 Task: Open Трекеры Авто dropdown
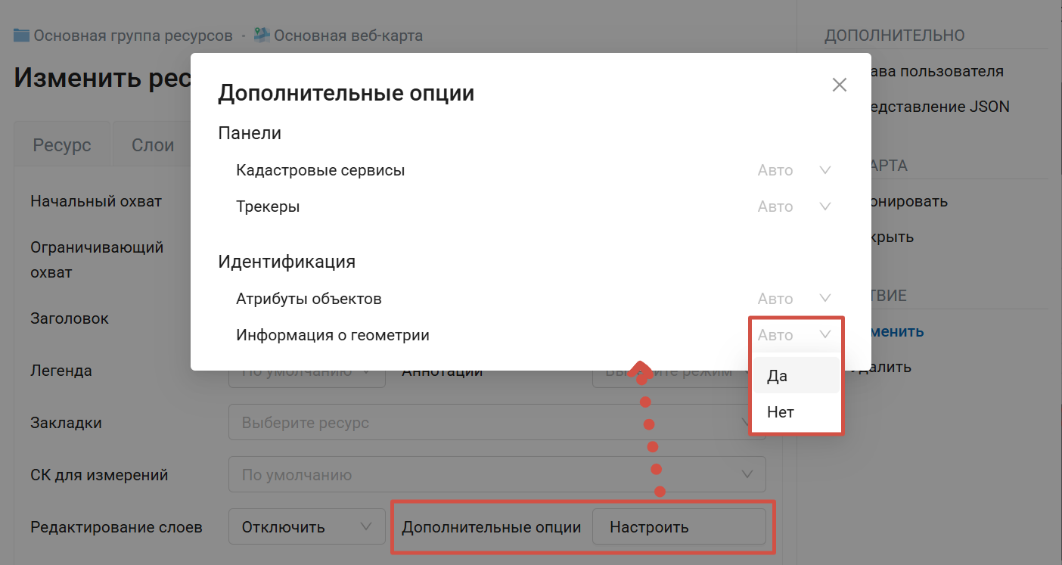pos(794,206)
